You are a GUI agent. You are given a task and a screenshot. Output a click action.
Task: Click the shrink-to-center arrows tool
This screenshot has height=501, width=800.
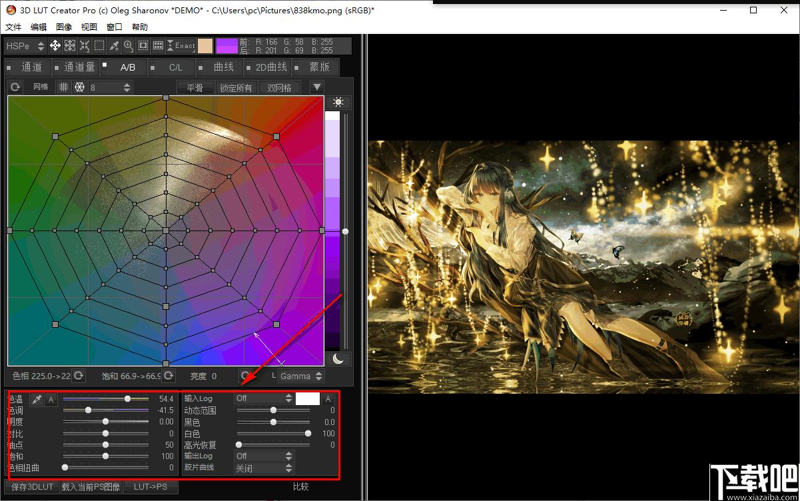85,45
